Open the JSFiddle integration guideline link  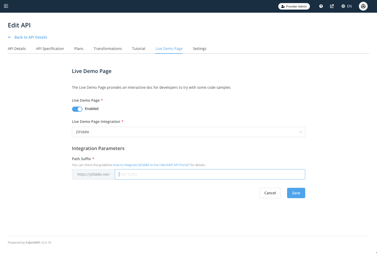tap(151, 165)
